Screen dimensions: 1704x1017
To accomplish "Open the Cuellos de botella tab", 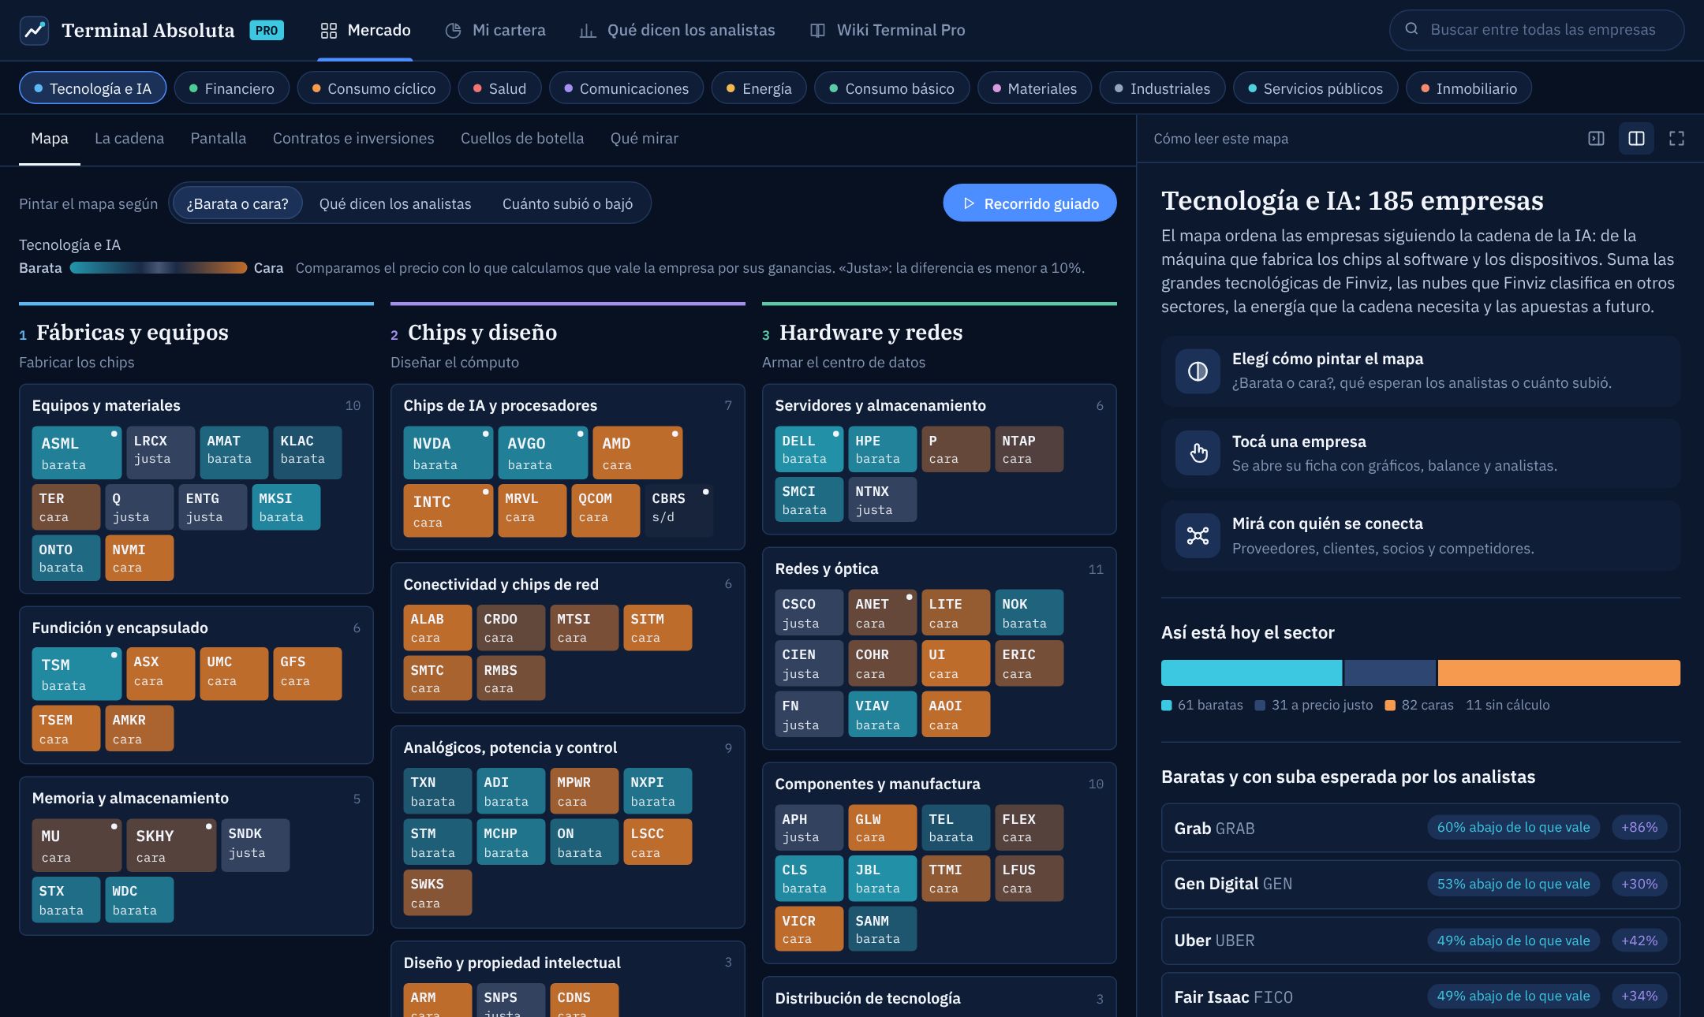I will point(522,139).
